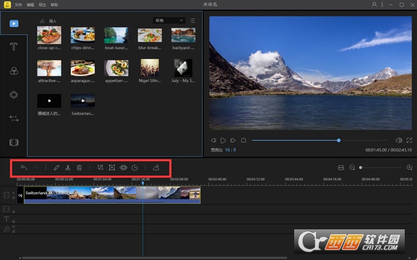
Task: Open the three-dot more options menu
Action: pyautogui.click(x=382, y=4)
